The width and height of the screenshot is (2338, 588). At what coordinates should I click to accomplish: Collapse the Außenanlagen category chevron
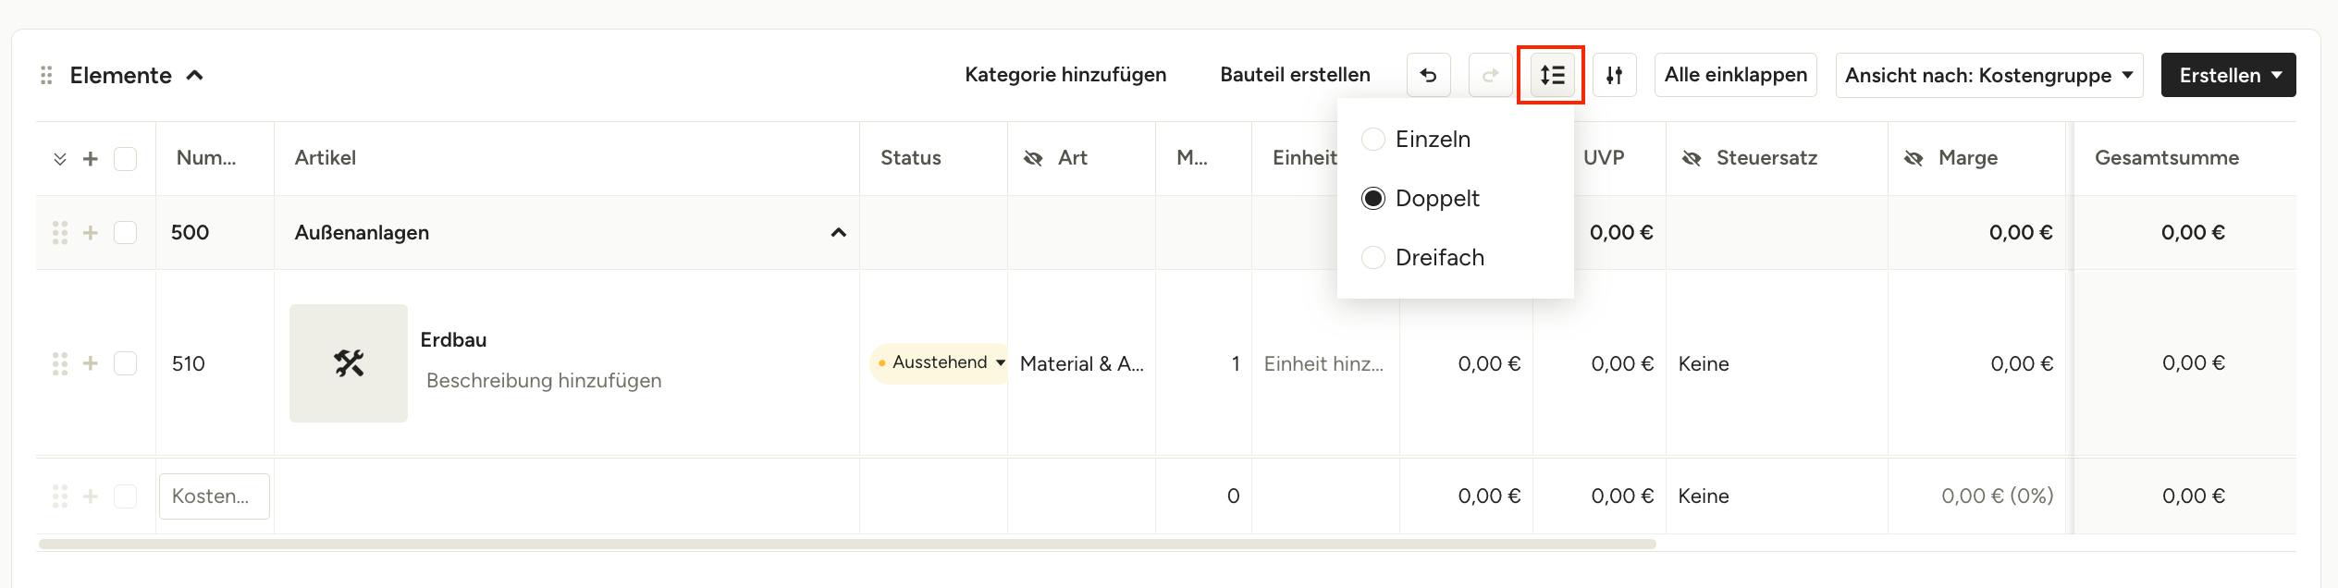(838, 232)
